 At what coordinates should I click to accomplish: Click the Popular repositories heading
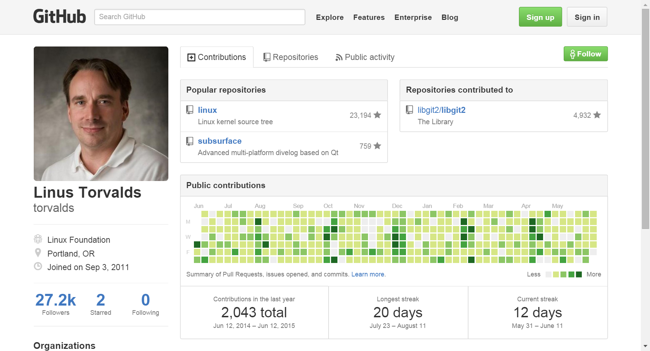click(226, 90)
